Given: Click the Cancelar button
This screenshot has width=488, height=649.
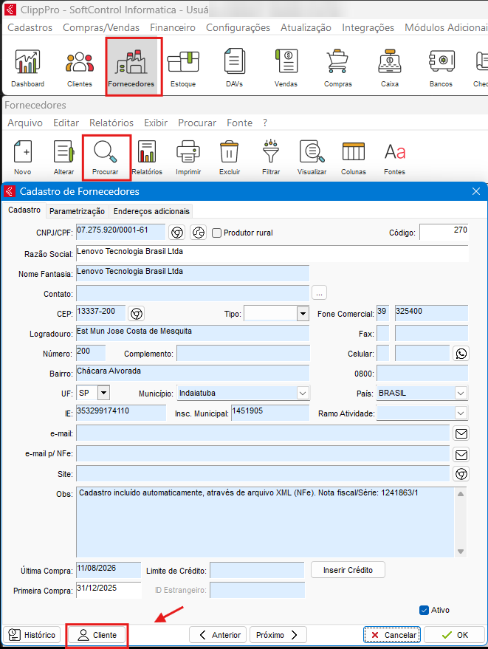Looking at the screenshot, I should pyautogui.click(x=392, y=635).
